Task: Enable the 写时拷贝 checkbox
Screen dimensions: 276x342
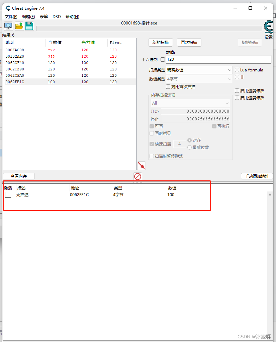Action: point(152,133)
